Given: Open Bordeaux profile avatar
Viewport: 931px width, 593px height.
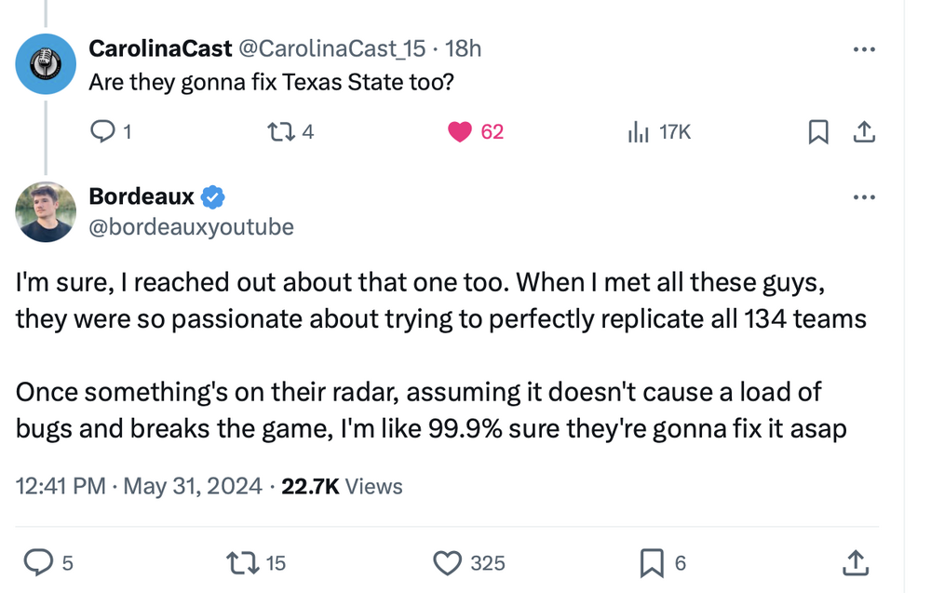Looking at the screenshot, I should 46,211.
